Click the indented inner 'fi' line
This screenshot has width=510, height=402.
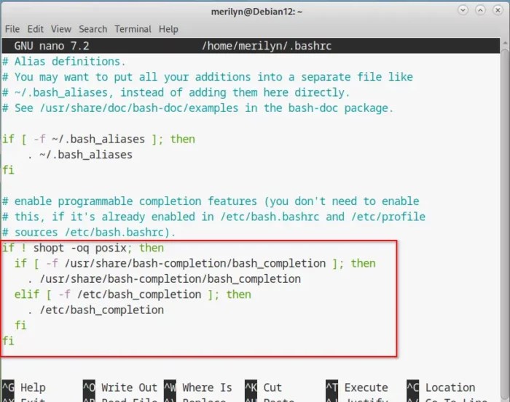pos(20,326)
